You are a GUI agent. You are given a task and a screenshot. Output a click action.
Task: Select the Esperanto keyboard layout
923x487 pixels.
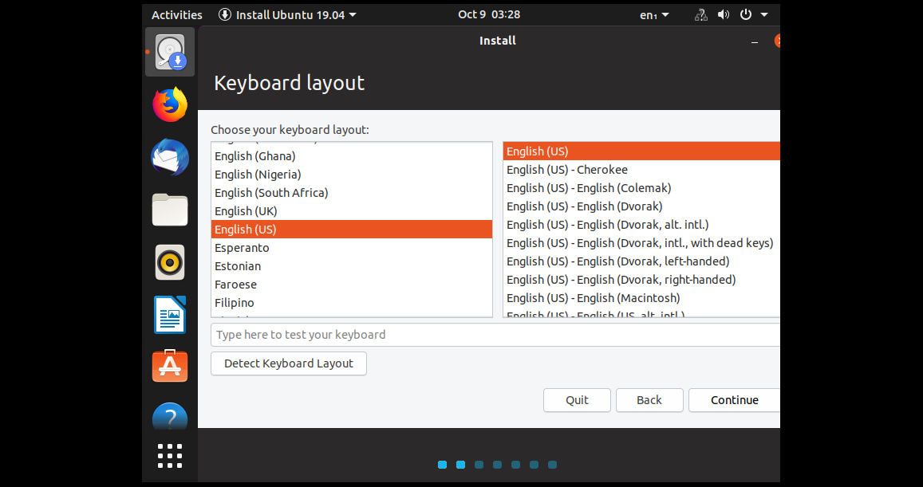coord(242,247)
